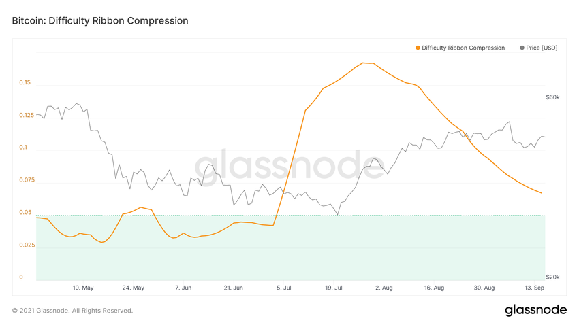Click the 0.15 value on left axis
The width and height of the screenshot is (579, 325).
25,83
